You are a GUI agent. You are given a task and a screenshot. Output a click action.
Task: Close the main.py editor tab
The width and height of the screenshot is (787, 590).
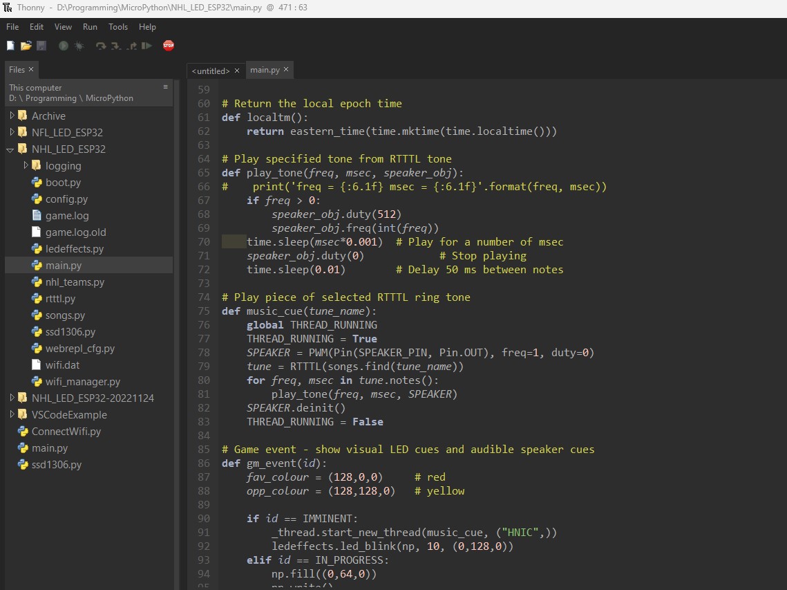pos(286,70)
